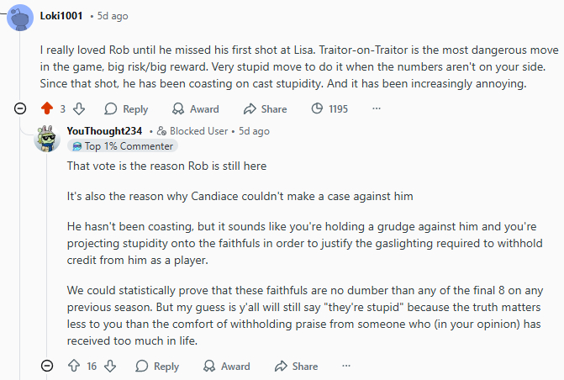Downvote Loki1001's comment

click(79, 108)
